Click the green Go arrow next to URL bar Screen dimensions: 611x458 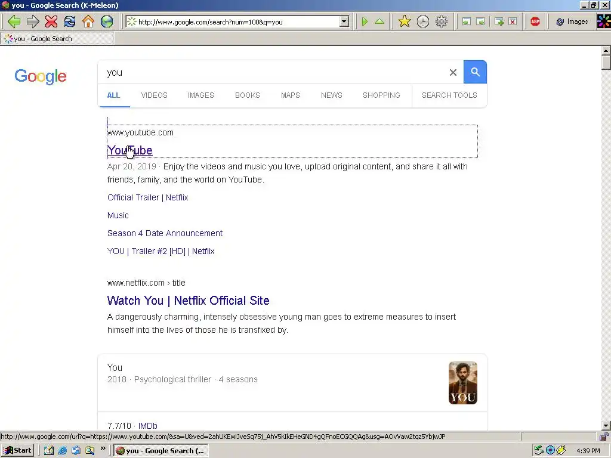[365, 21]
